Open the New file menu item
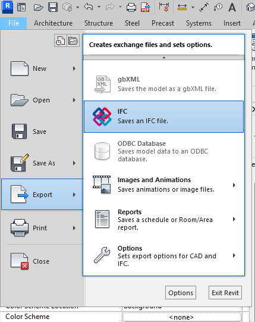The height and width of the screenshot is (322, 255). click(42, 68)
